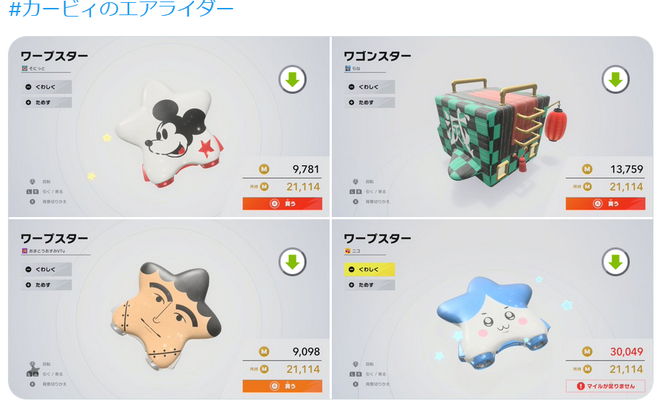Click the green download arrow on checkered Wagon Star
Image resolution: width=660 pixels, height=401 pixels.
615,79
